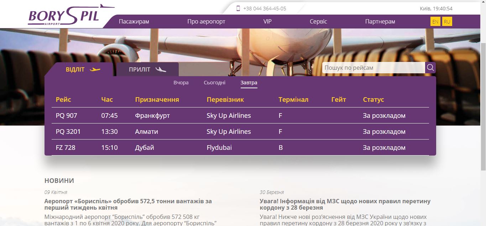Viewport: 486px width, 226px height.
Task: Select the Сьогодні flights tab
Action: pos(214,83)
